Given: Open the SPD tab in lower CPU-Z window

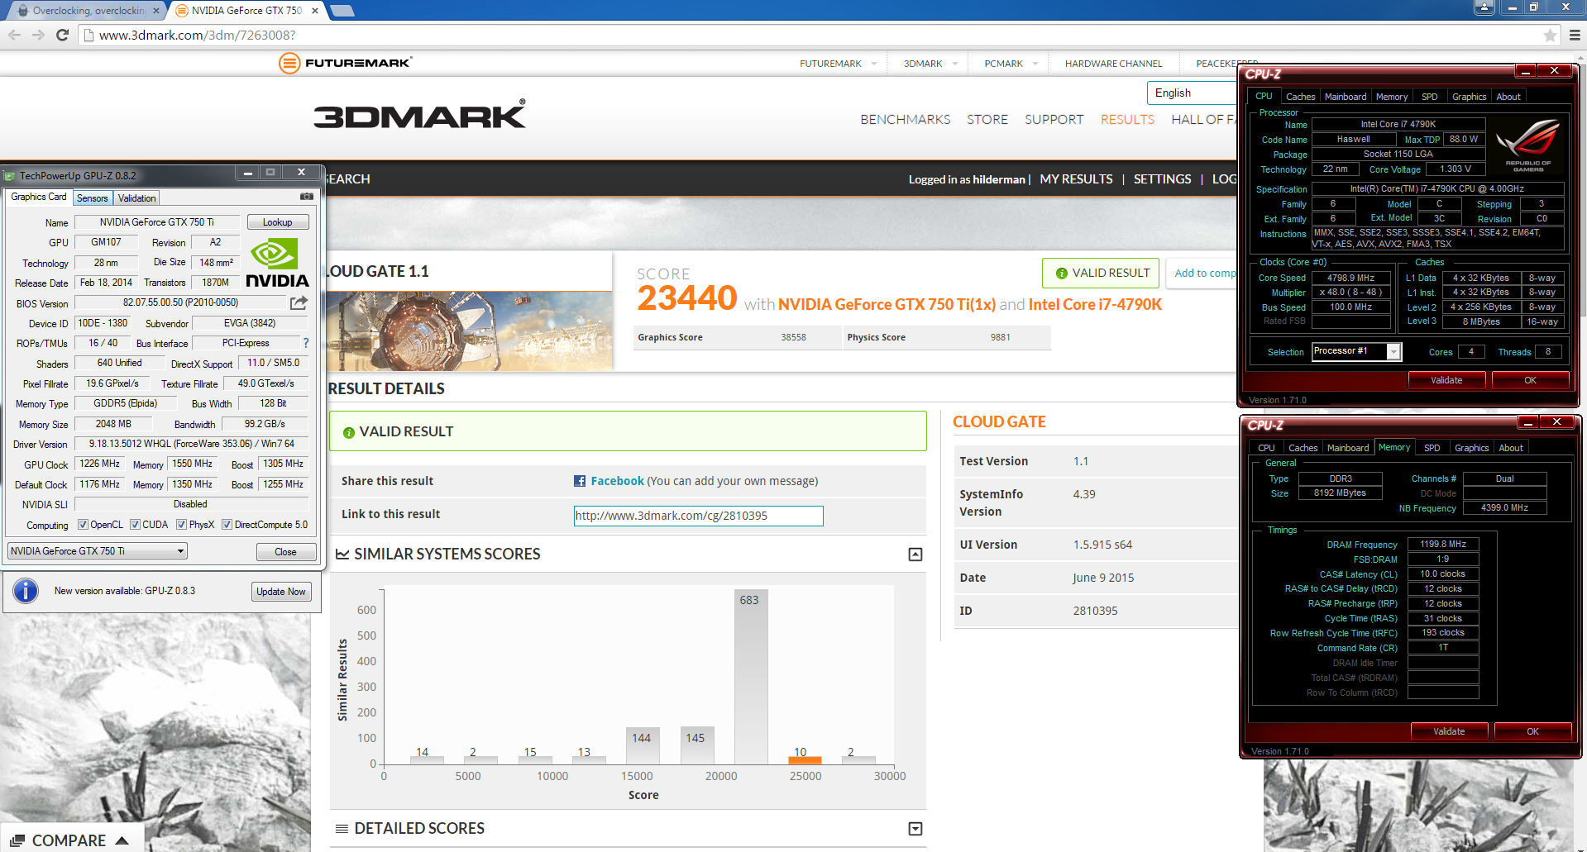Looking at the screenshot, I should pos(1432,448).
